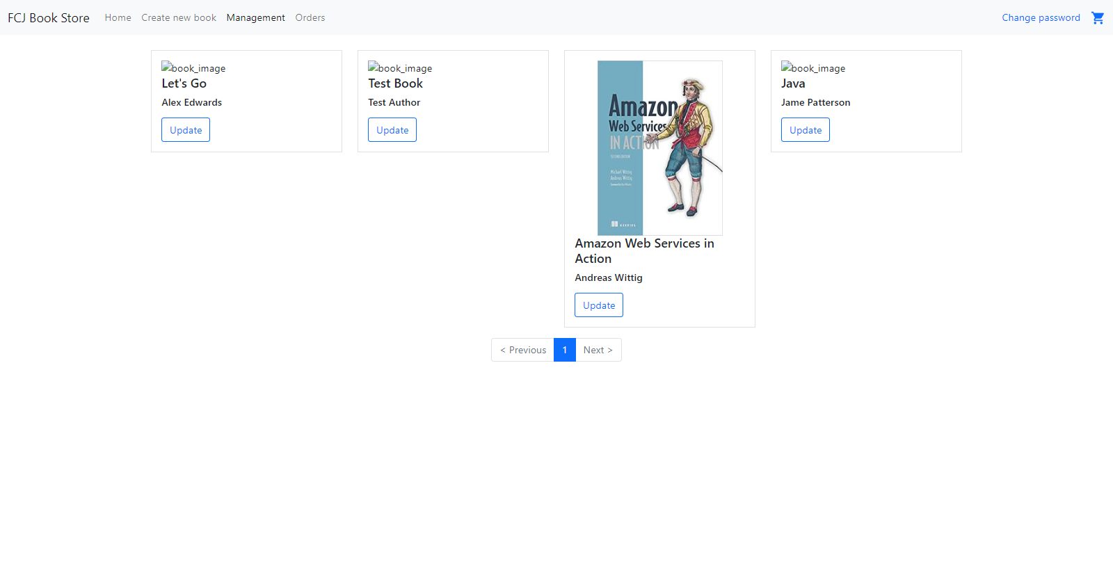Update the Test Book entry
The height and width of the screenshot is (564, 1113).
pyautogui.click(x=392, y=130)
